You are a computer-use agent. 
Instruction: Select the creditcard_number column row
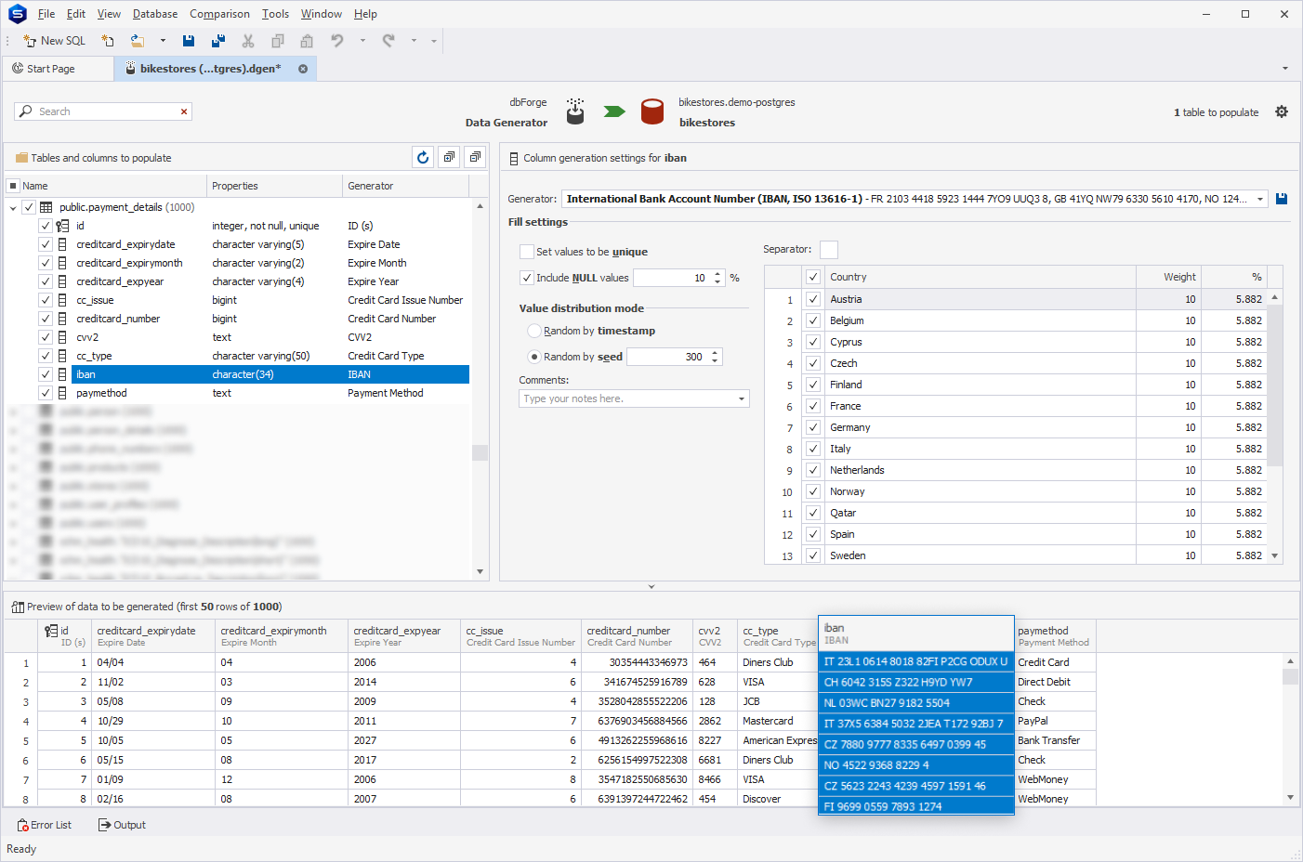click(x=270, y=319)
